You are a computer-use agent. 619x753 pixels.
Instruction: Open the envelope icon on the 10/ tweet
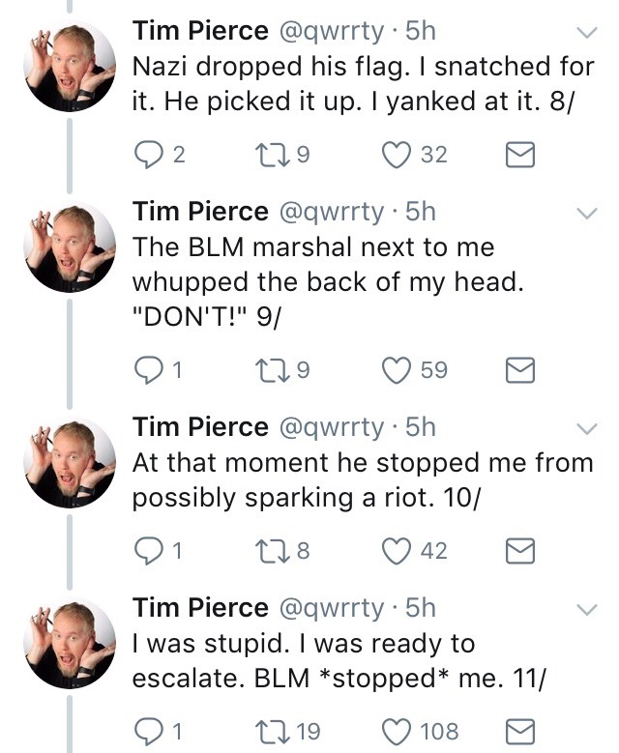tap(520, 550)
